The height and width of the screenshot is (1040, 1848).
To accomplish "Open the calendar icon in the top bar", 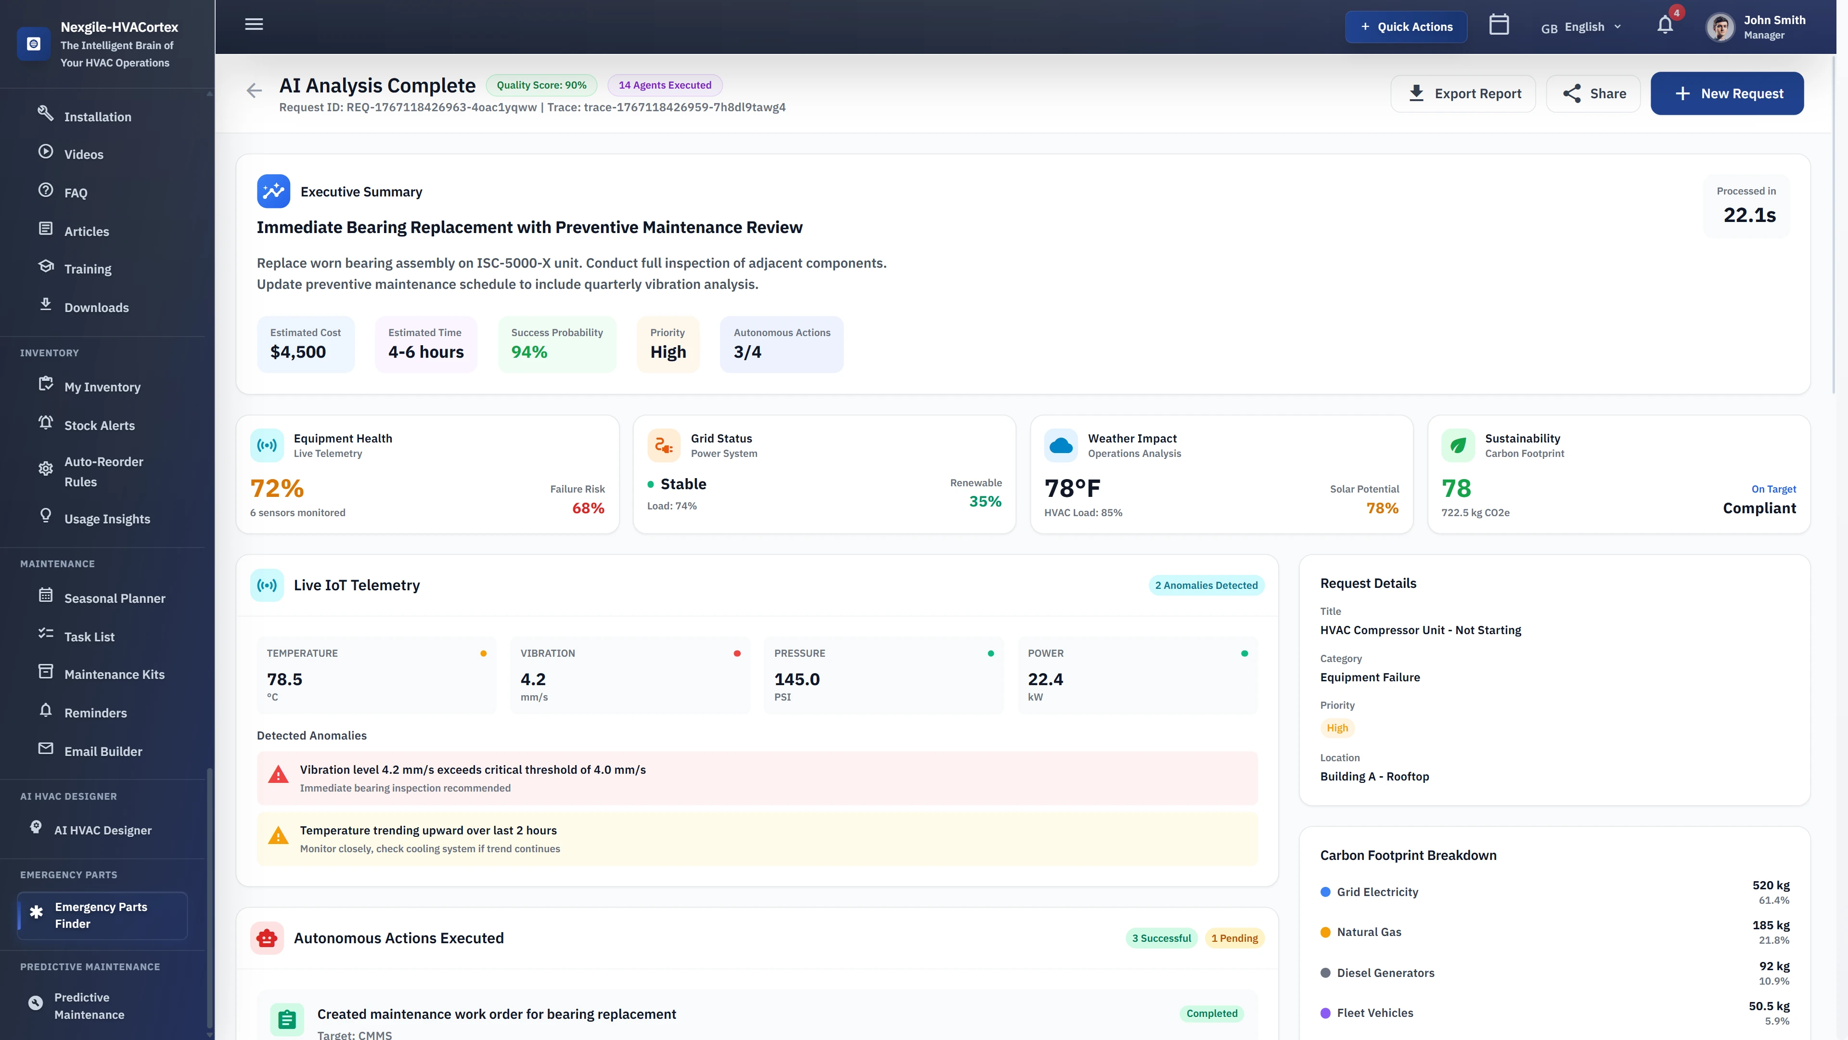I will 1499,25.
